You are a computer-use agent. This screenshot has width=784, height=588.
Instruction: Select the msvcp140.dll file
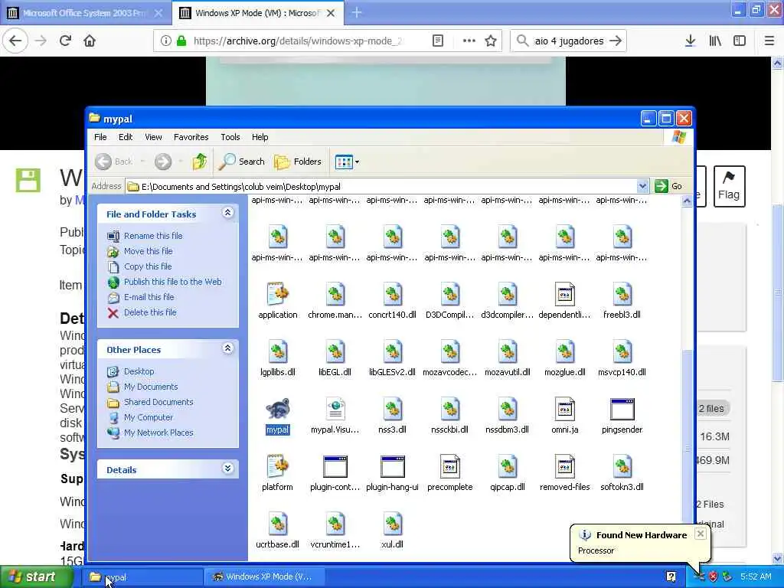coord(622,352)
